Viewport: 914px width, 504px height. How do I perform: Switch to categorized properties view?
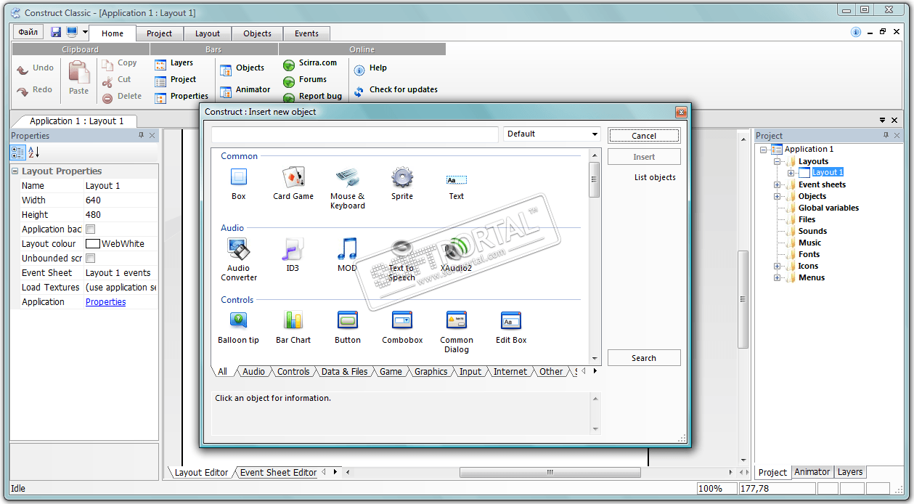pos(18,153)
